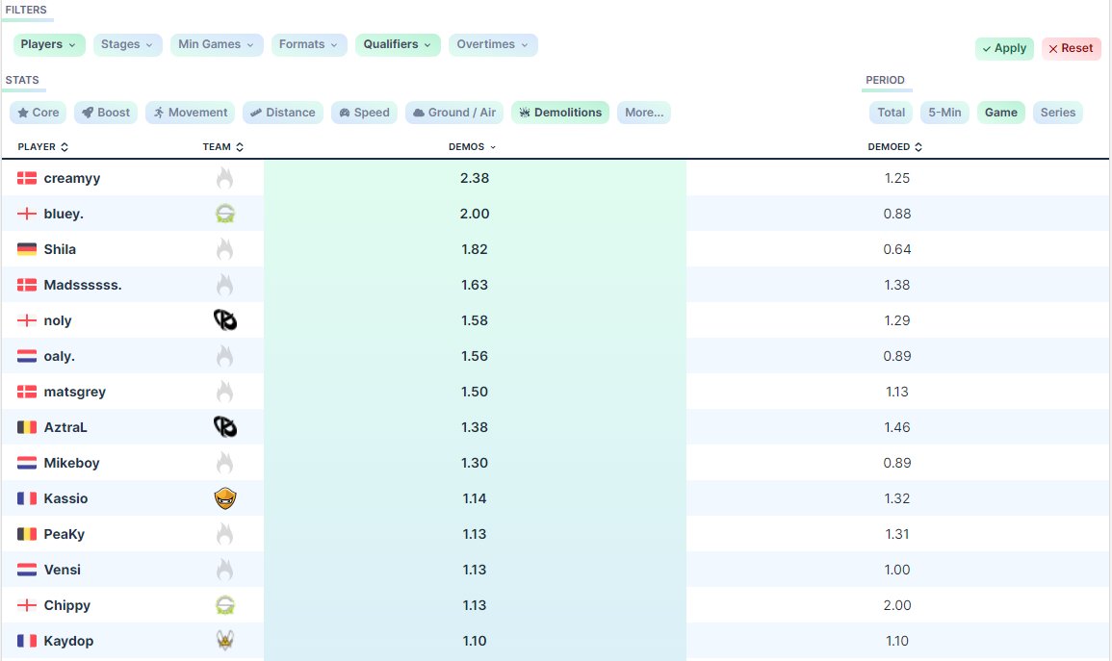1112x661 pixels.
Task: Sort table by the TEAM column
Action: point(222,146)
